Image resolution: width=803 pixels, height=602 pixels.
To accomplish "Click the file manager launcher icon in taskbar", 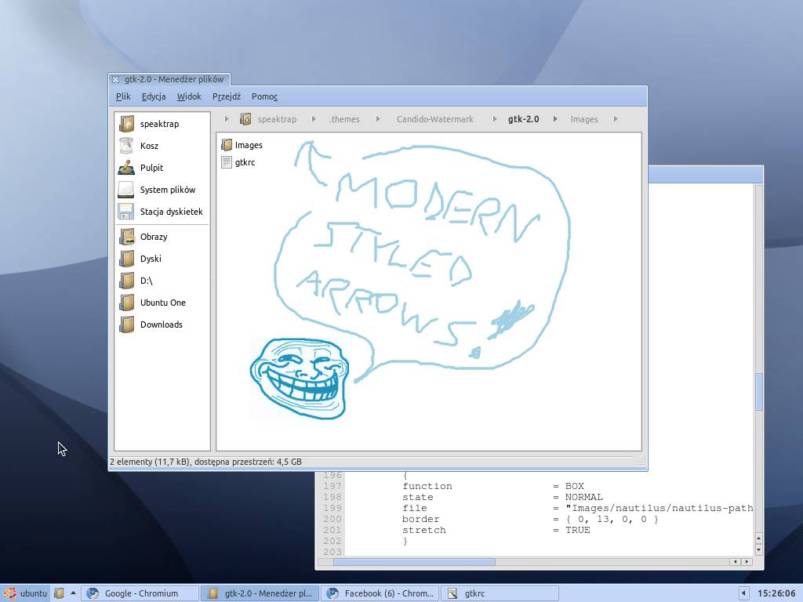I will click(x=60, y=593).
